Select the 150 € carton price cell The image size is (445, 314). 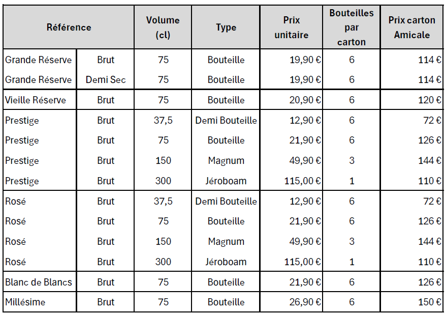411,302
